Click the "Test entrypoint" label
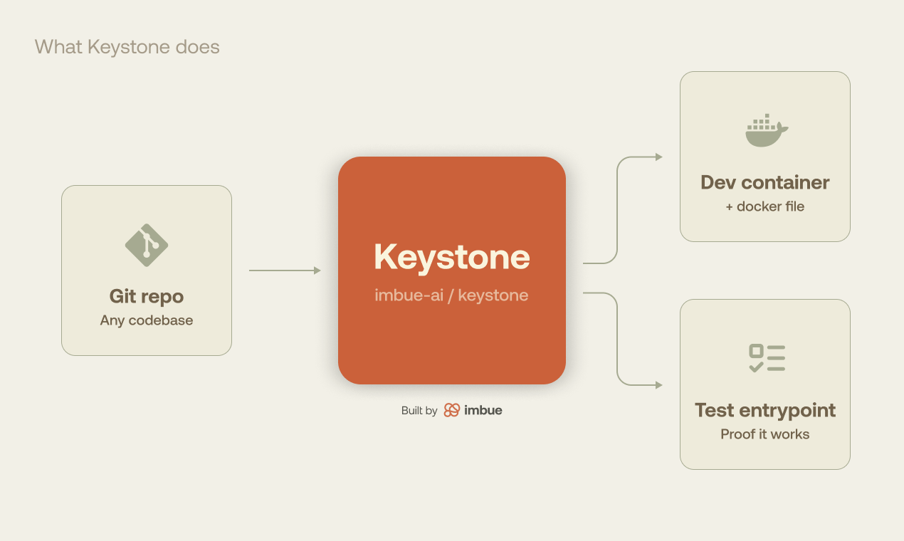Screen dimensions: 904x541 (765, 410)
